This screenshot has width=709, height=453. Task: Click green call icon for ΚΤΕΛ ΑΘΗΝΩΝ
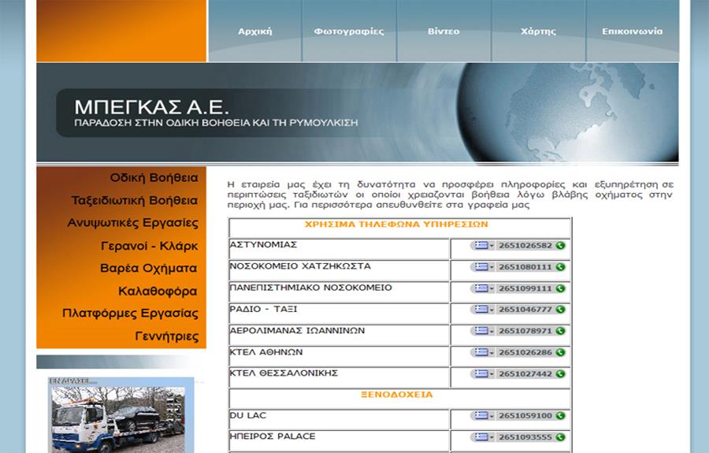560,352
